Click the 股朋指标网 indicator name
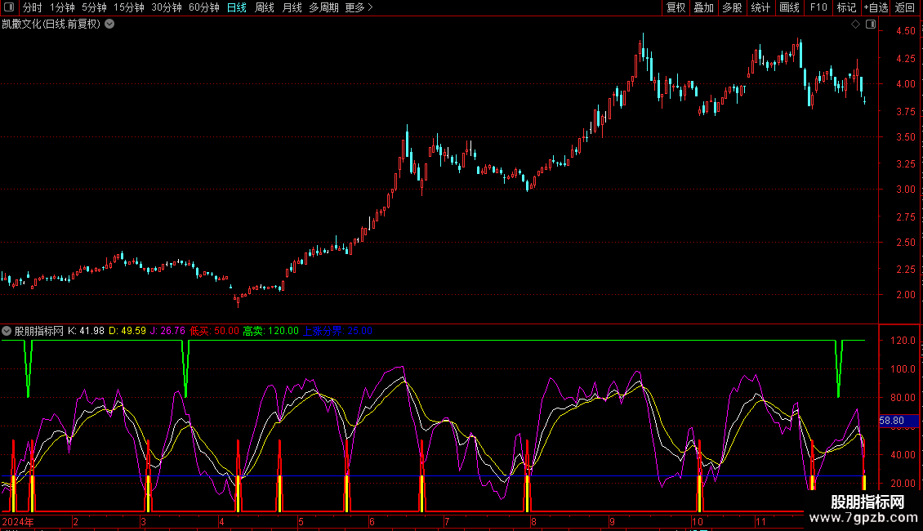This screenshot has width=923, height=531. pyautogui.click(x=39, y=331)
